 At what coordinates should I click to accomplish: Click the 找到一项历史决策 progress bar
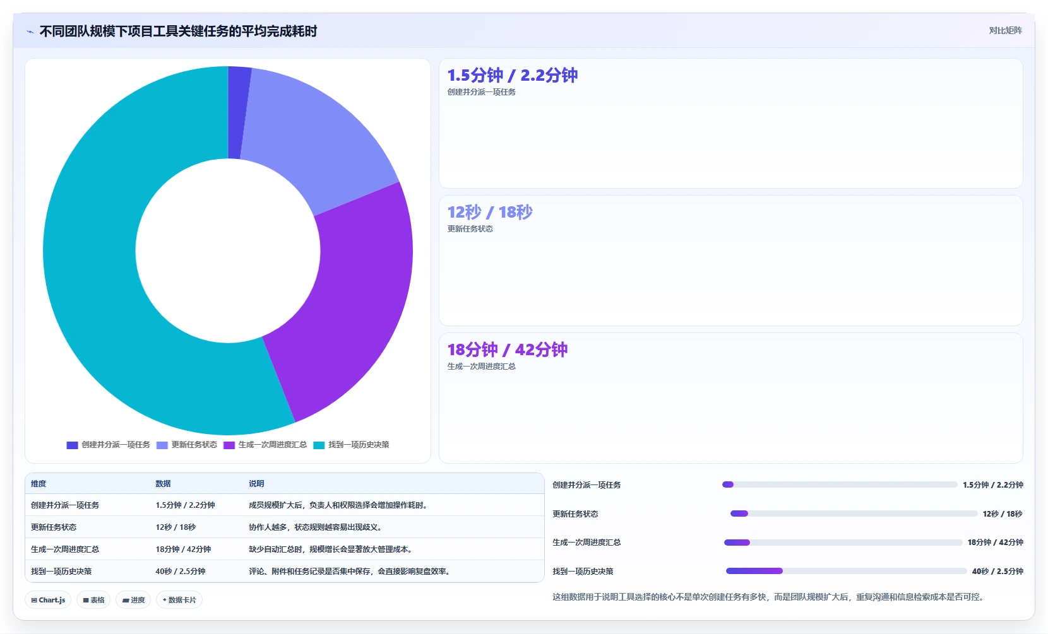(847, 571)
